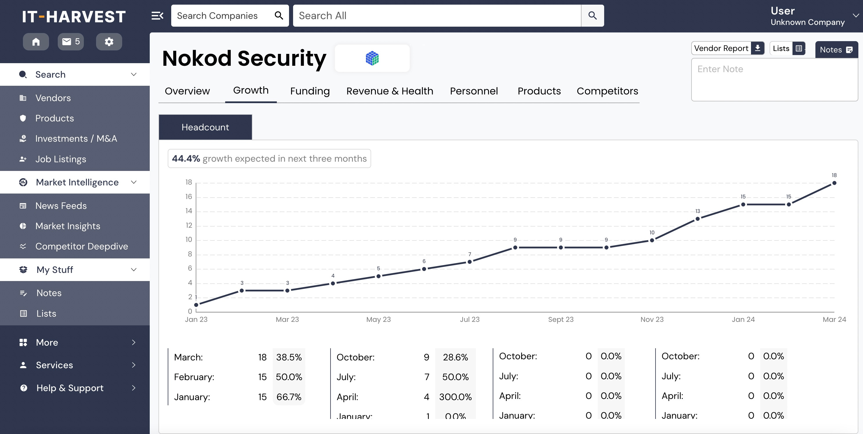Click the Unknown Company text in the header
This screenshot has width=863, height=434.
[807, 22]
